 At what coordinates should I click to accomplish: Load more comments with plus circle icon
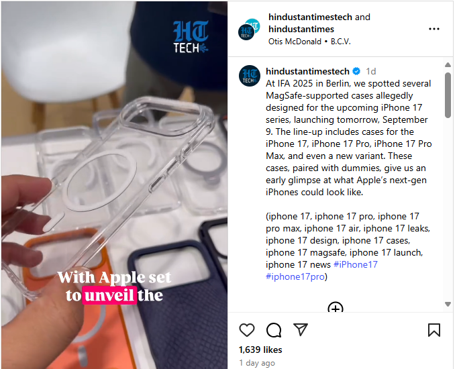336,307
